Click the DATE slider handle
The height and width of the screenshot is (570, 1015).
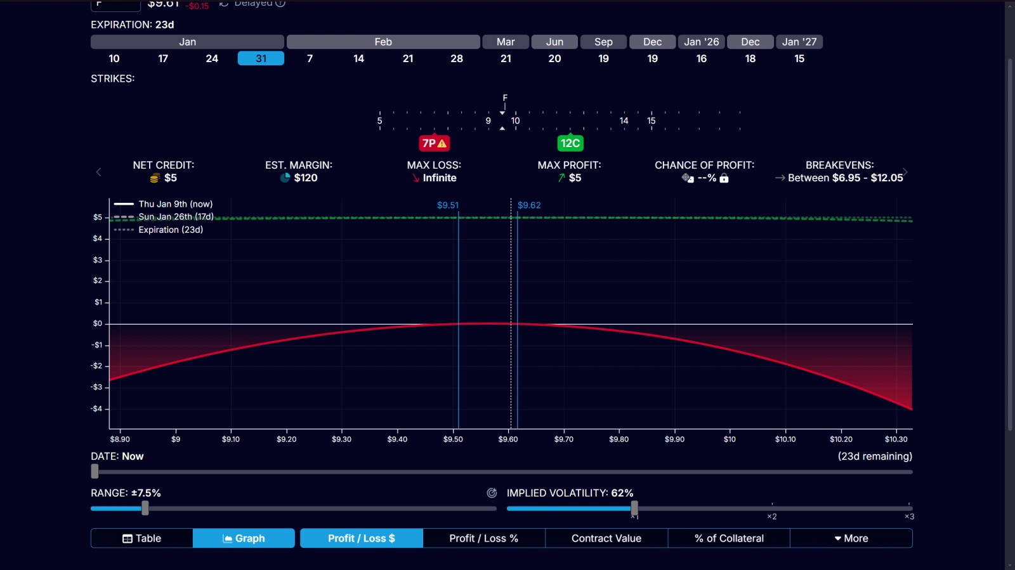95,472
